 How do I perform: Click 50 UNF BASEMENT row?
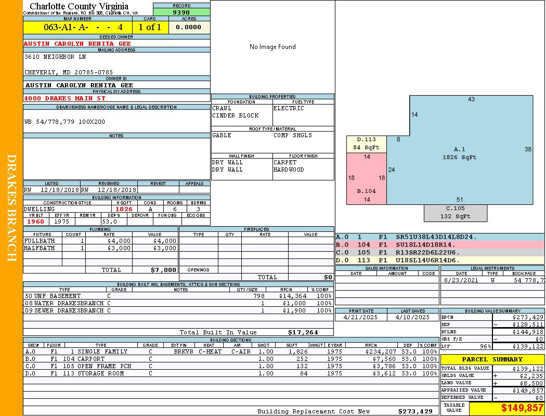click(x=178, y=296)
